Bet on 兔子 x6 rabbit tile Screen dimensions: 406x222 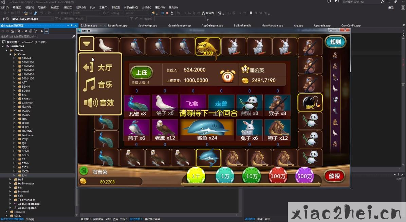click(x=249, y=130)
